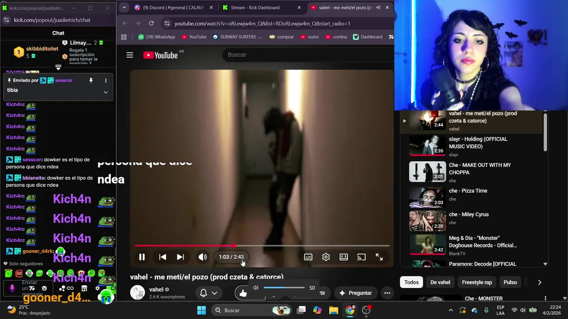The image size is (568, 319).
Task: Open notification bell options for vahel
Action: pyautogui.click(x=208, y=293)
